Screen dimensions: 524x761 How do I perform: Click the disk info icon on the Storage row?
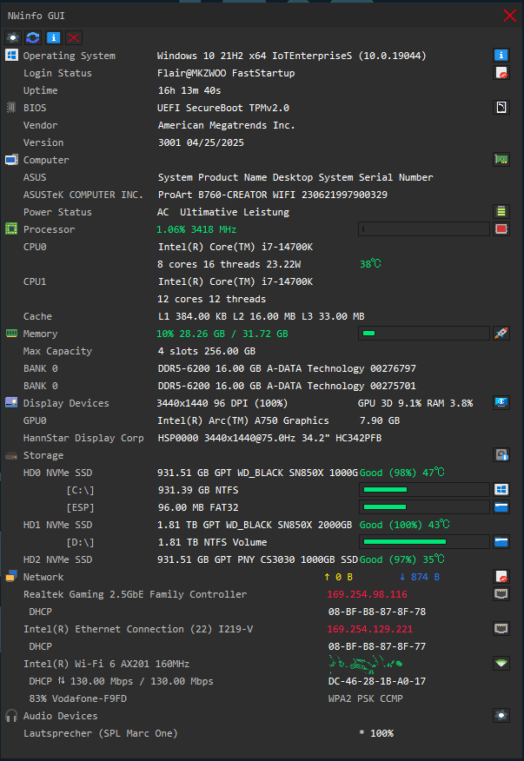[x=501, y=454]
